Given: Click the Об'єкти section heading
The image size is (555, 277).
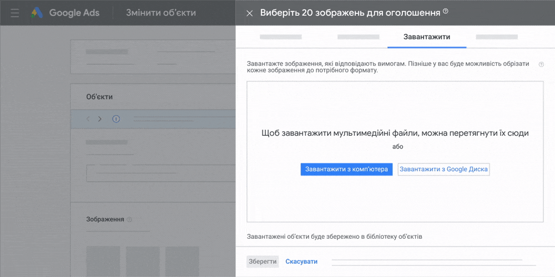Looking at the screenshot, I should tap(99, 97).
